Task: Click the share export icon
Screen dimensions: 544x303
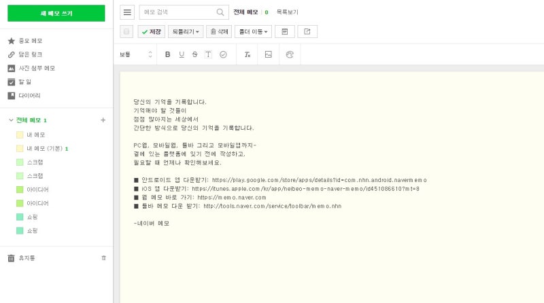Action: (x=307, y=31)
